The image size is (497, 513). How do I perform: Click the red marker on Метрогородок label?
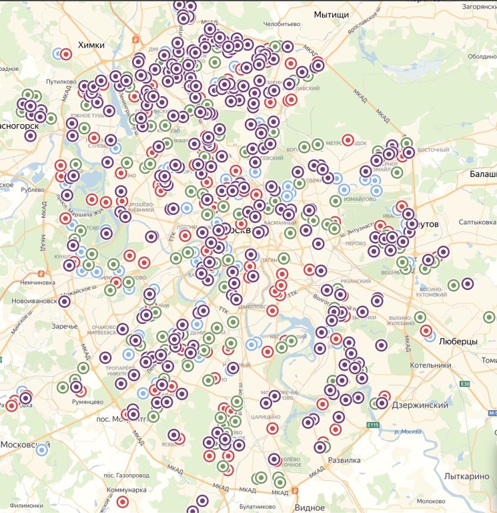pos(348,140)
